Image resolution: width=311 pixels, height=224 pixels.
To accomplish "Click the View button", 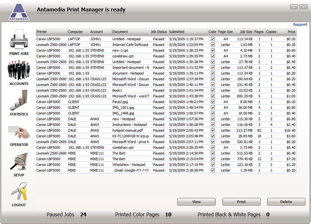I will [x=196, y=202].
